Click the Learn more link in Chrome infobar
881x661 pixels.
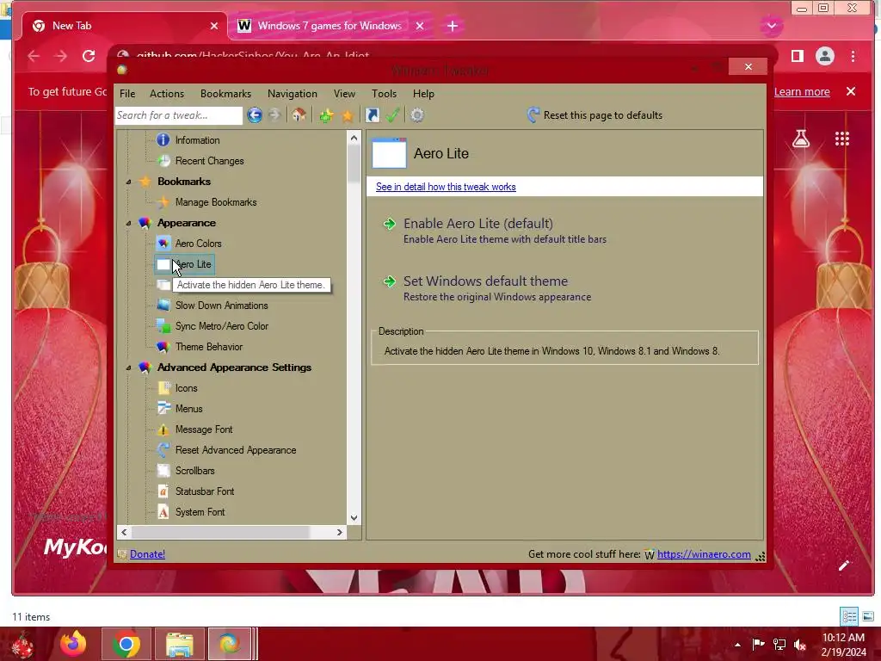click(802, 91)
